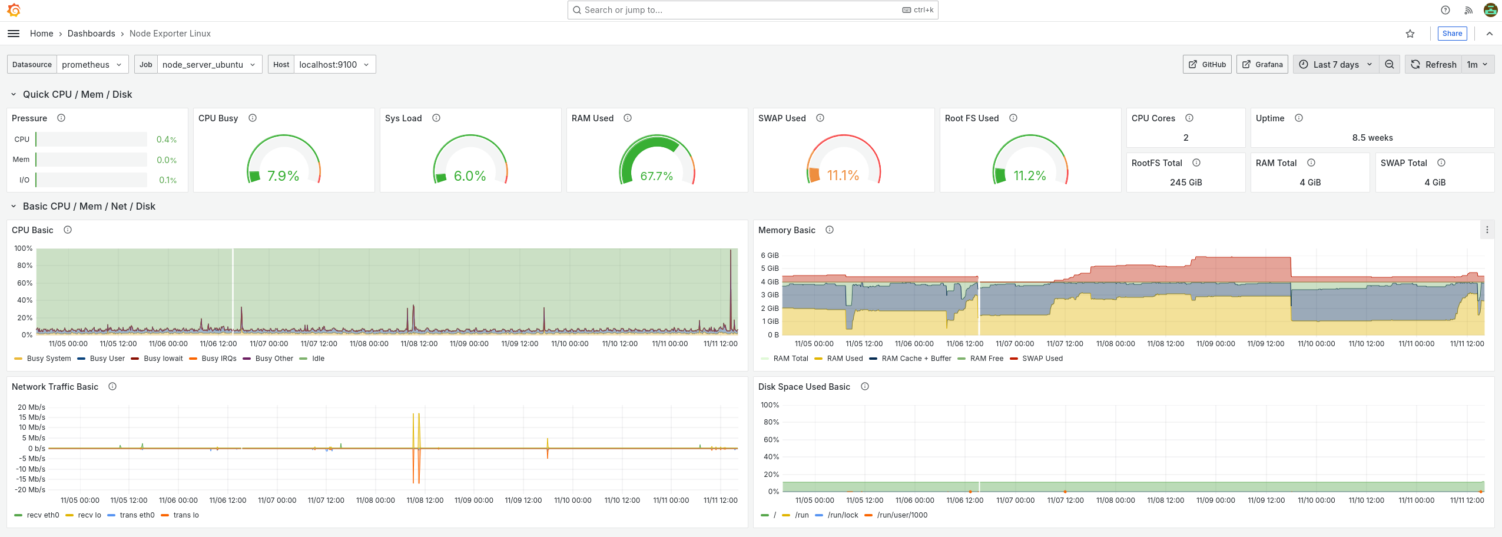This screenshot has height=537, width=1502.
Task: Toggle SWAP Used series in memory legend
Action: point(1043,358)
